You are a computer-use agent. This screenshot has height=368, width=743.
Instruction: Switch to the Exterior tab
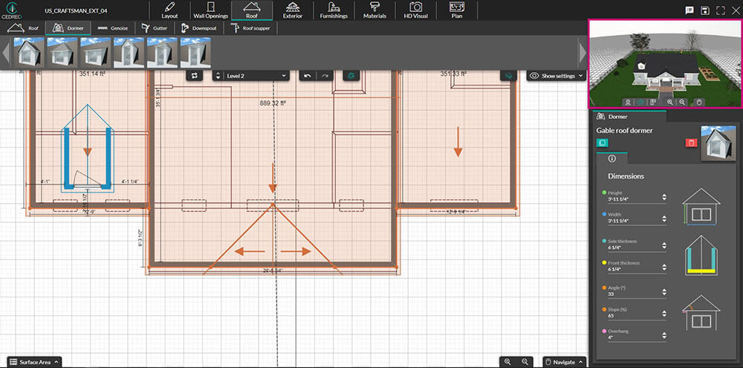(x=293, y=10)
